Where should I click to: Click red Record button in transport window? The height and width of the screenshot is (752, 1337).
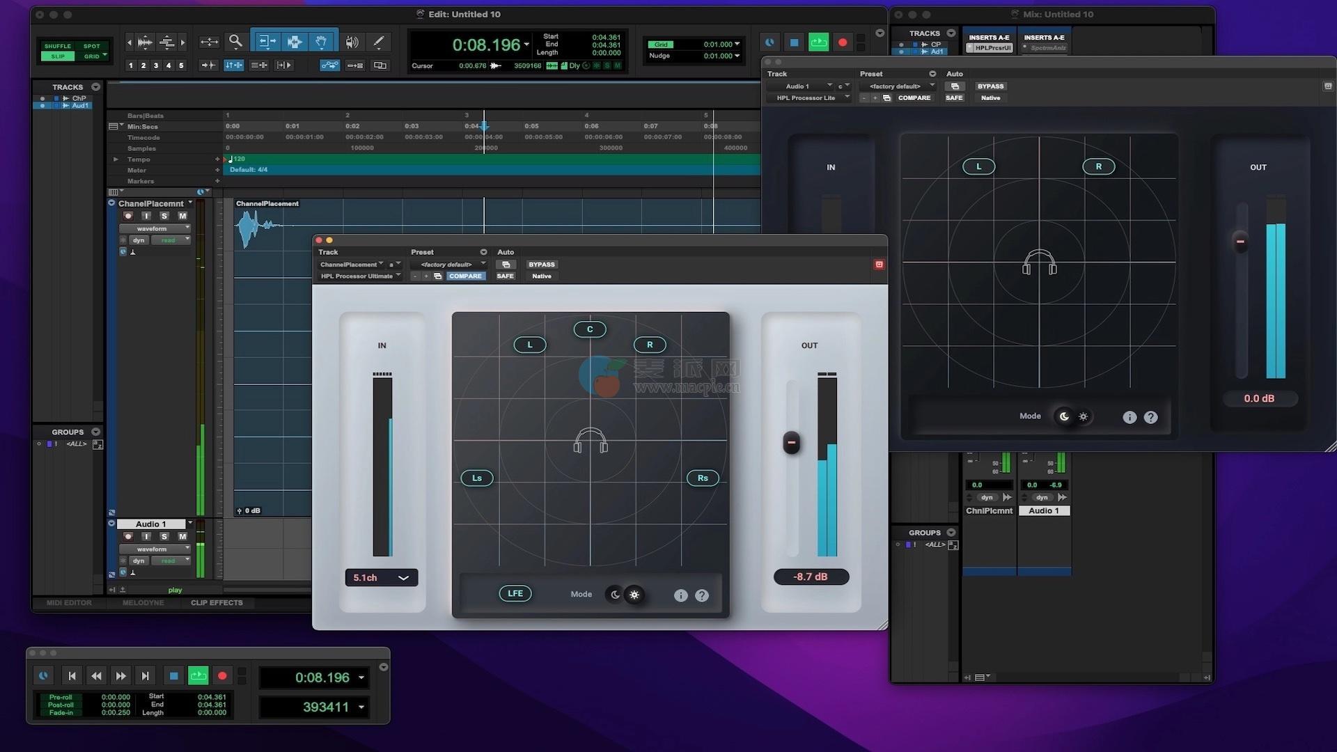[x=222, y=675]
